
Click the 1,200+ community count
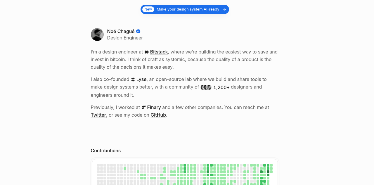coord(221,87)
